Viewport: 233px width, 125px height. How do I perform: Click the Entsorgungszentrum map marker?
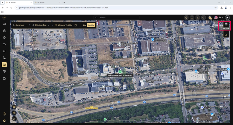144,81
